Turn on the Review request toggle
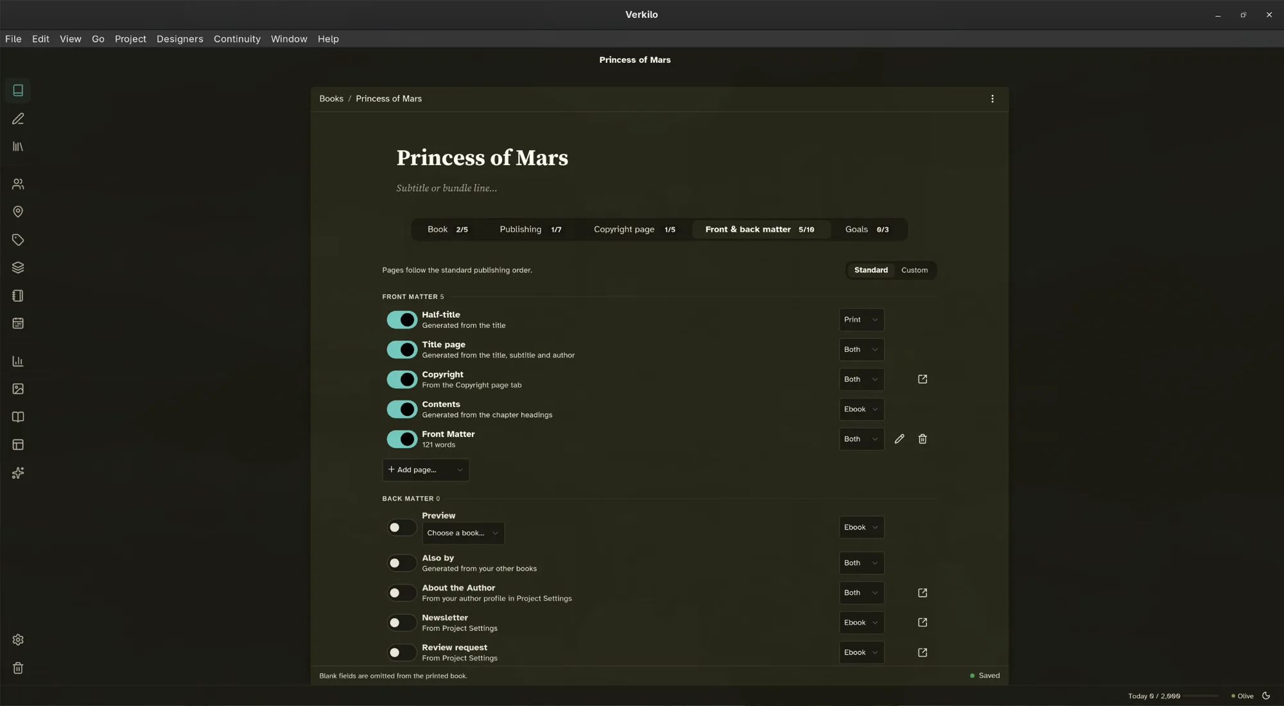This screenshot has width=1284, height=706. [x=402, y=653]
